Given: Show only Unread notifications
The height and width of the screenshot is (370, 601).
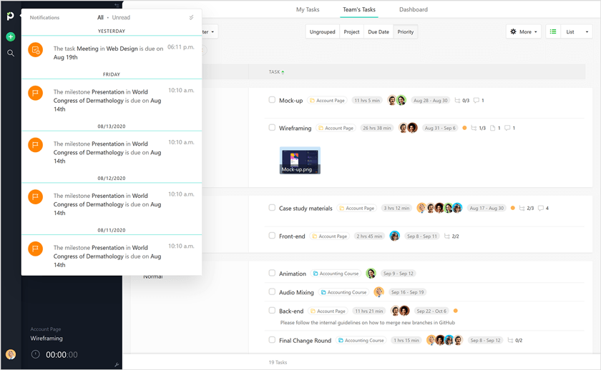Looking at the screenshot, I should tap(121, 18).
